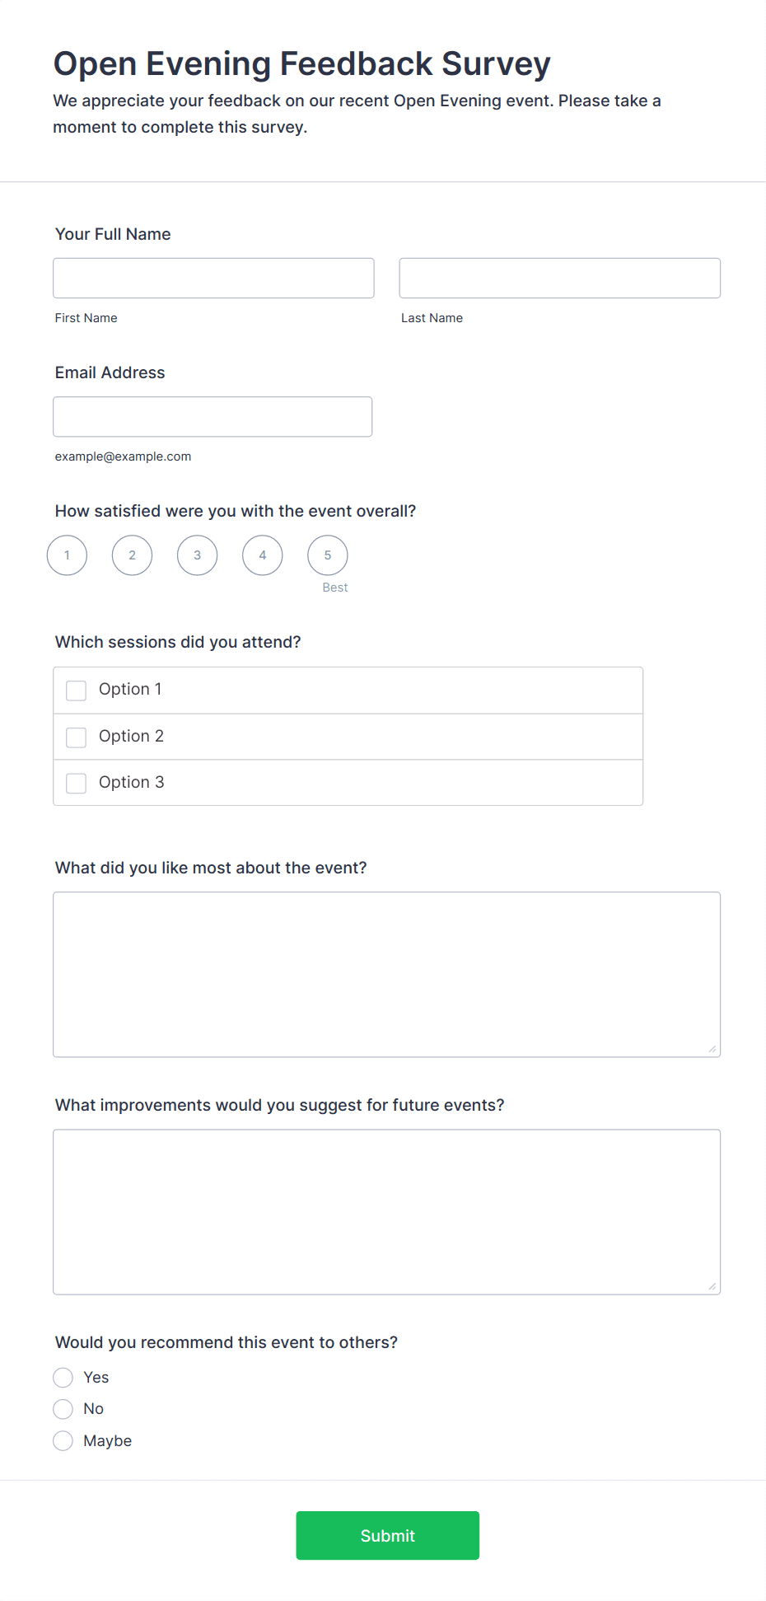Viewport: 766px width, 1601px height.
Task: Check the Option 1 session checkbox
Action: pos(77,690)
